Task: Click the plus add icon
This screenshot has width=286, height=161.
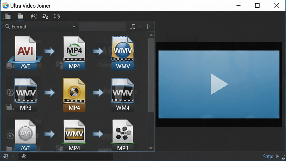Action: coord(141,27)
